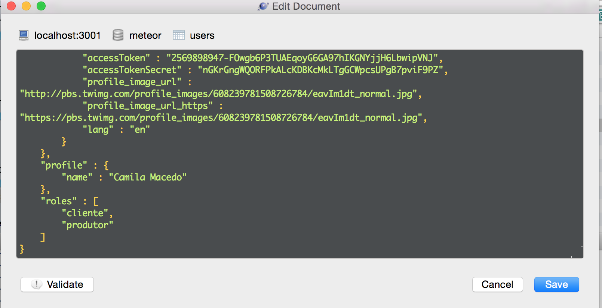This screenshot has height=308, width=602.
Task: Click the server computer icon beside localhost:3001
Action: coord(24,35)
